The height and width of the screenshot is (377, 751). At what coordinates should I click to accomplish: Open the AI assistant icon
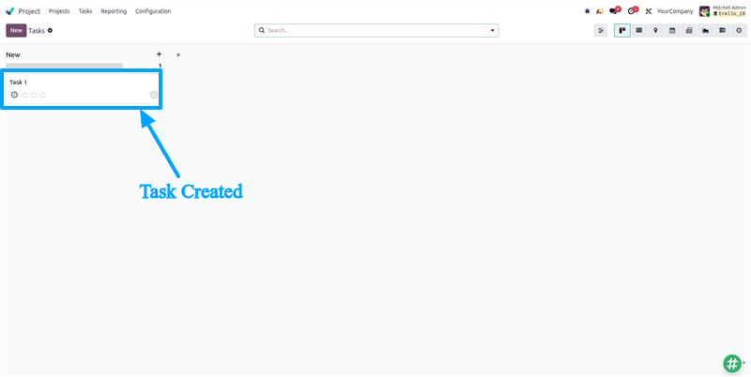[599, 11]
